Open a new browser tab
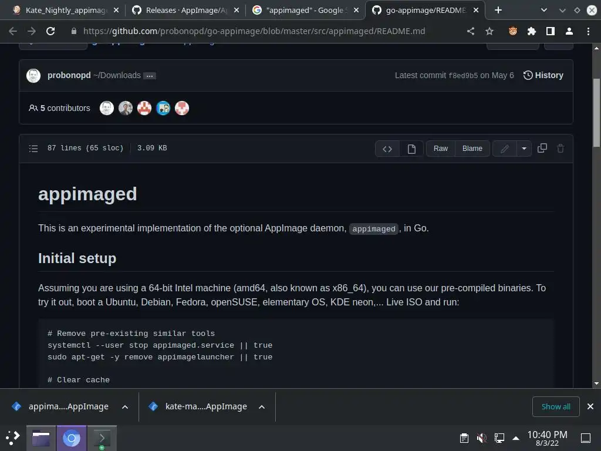Screen dimensions: 601x451 (498, 10)
